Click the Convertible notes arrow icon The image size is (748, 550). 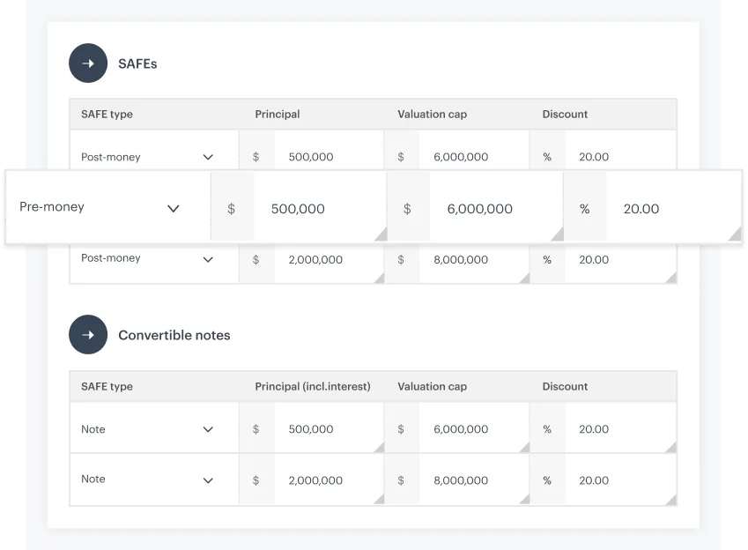coord(88,335)
